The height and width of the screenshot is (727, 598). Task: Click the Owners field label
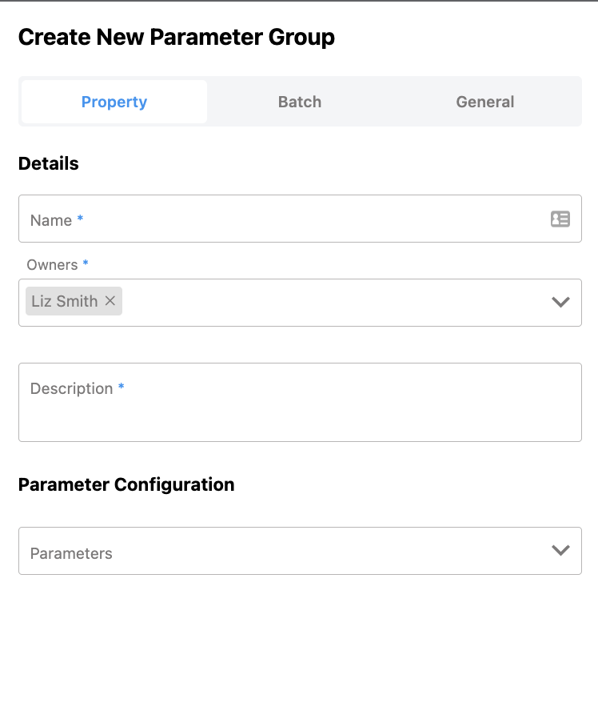(52, 264)
